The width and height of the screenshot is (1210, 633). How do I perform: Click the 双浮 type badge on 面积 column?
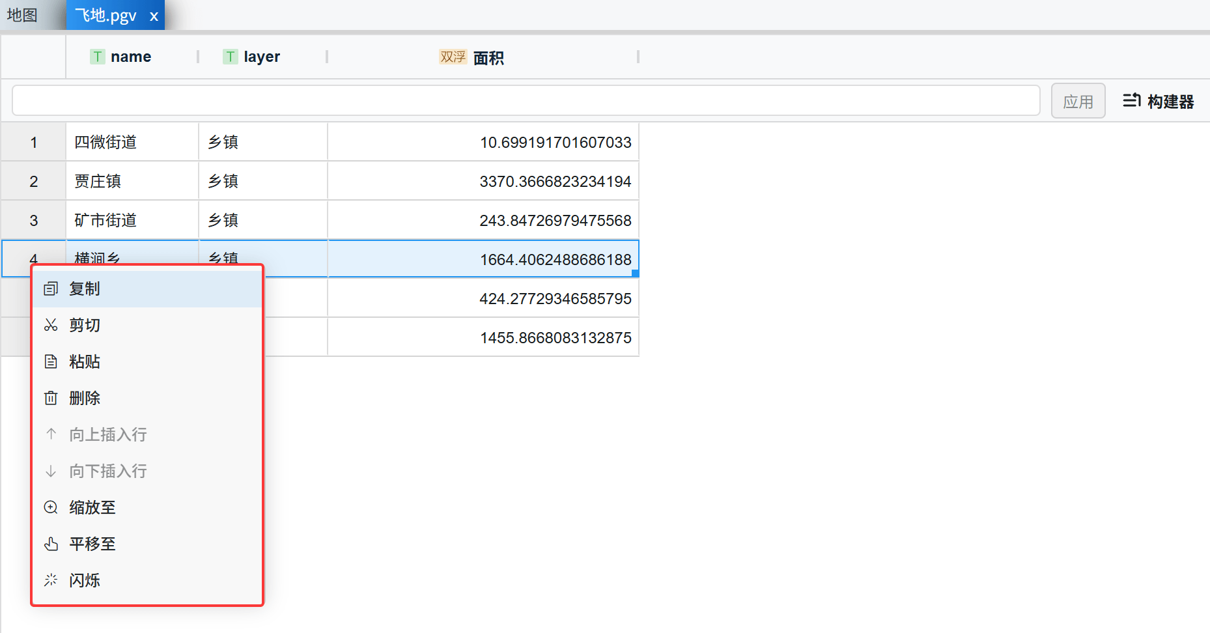[x=453, y=57]
